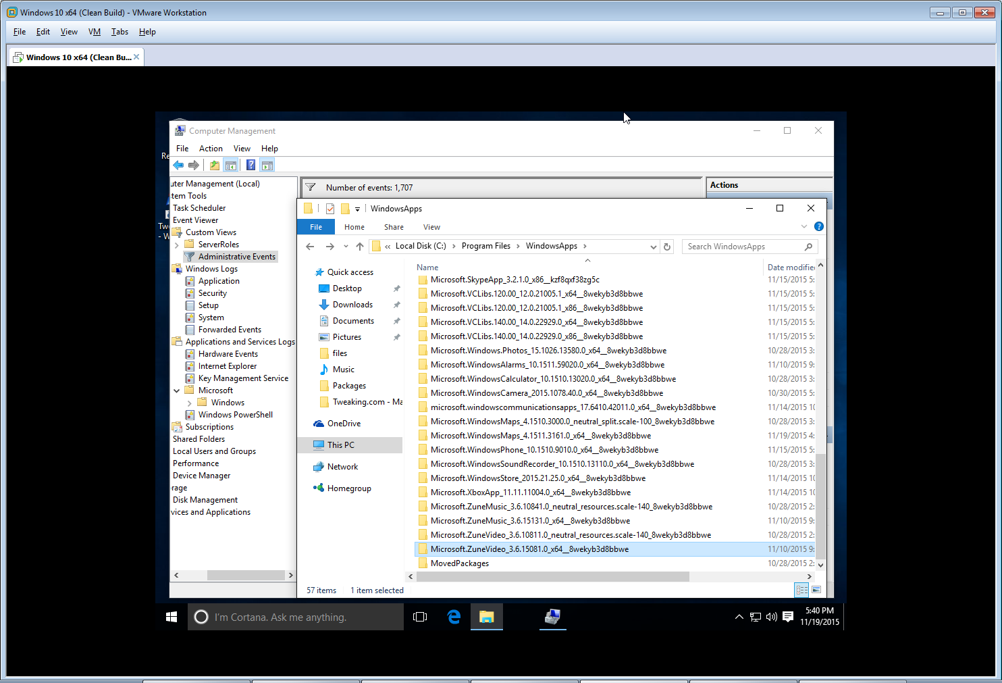Viewport: 1002px width, 683px height.
Task: Toggle Show/Hide Console Tree toolbar button
Action: (231, 166)
